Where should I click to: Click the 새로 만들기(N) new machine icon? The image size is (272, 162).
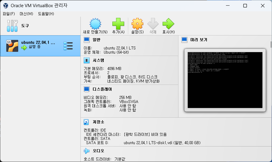pyautogui.click(x=95, y=24)
